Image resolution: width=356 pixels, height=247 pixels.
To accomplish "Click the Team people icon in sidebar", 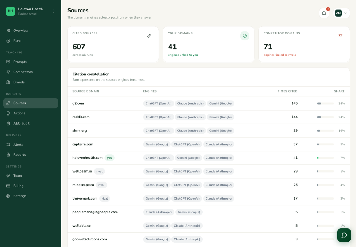I will (8, 176).
